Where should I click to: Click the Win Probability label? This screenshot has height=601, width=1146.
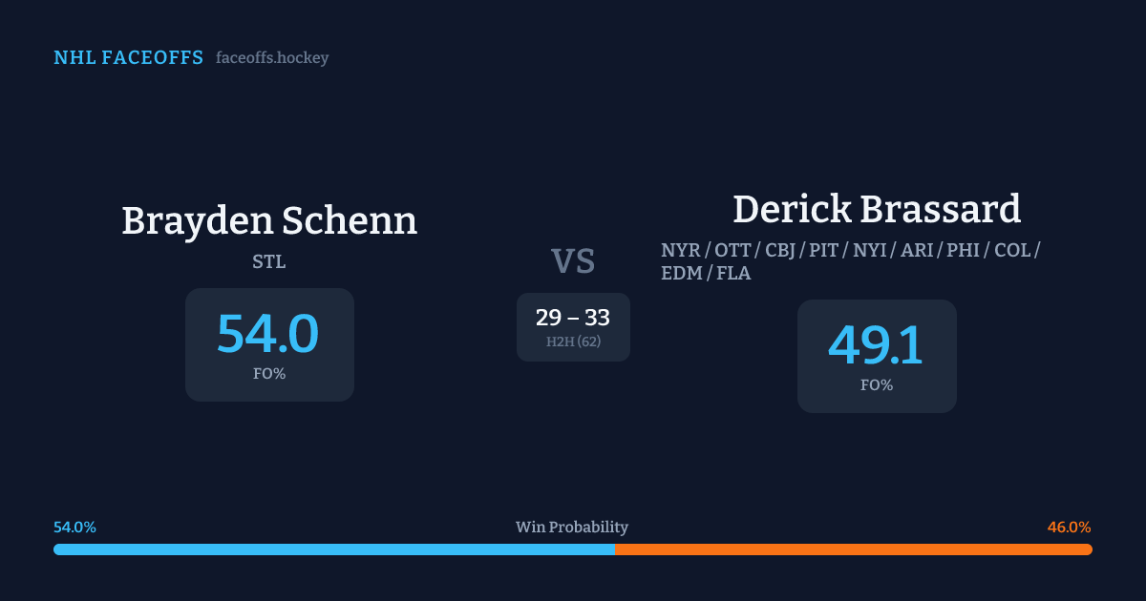572,528
